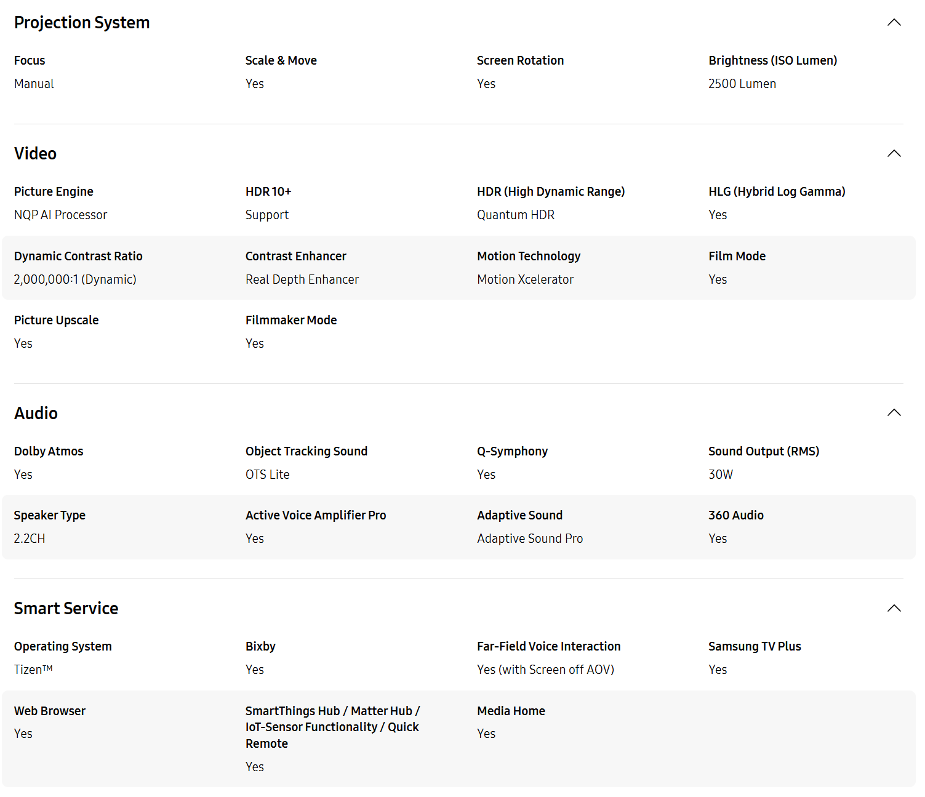Click the Projection System heading

82,23
